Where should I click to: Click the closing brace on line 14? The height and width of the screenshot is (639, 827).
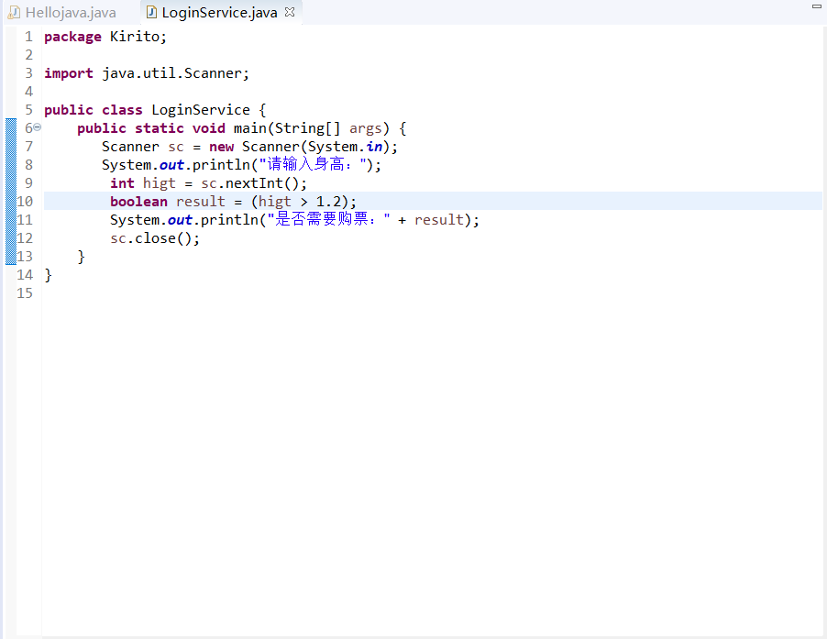[48, 275]
